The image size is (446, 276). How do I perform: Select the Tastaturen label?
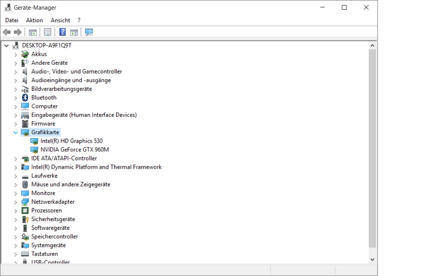pos(45,254)
